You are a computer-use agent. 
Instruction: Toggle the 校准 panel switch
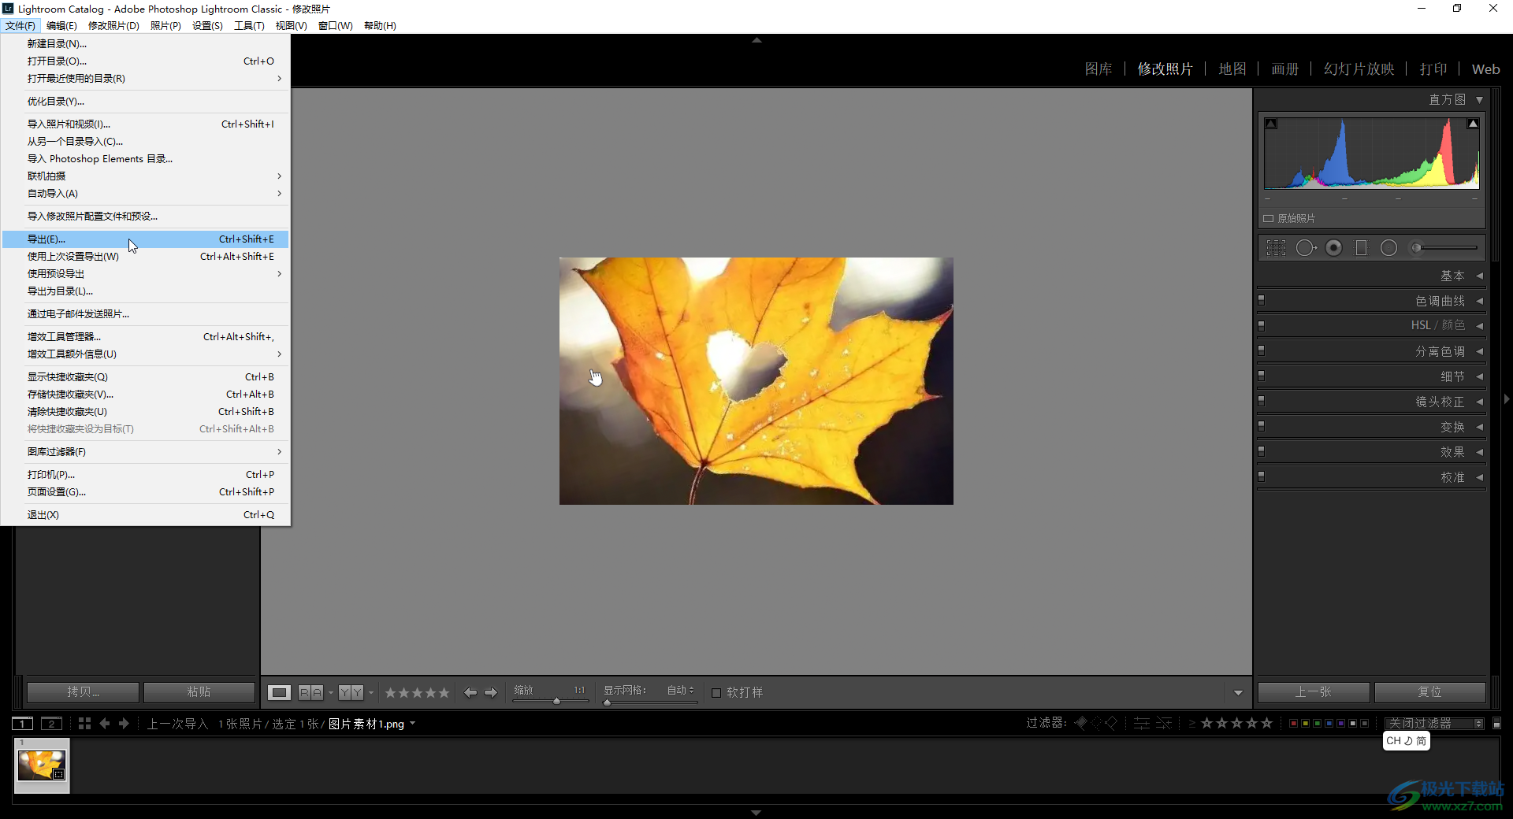point(1262,476)
